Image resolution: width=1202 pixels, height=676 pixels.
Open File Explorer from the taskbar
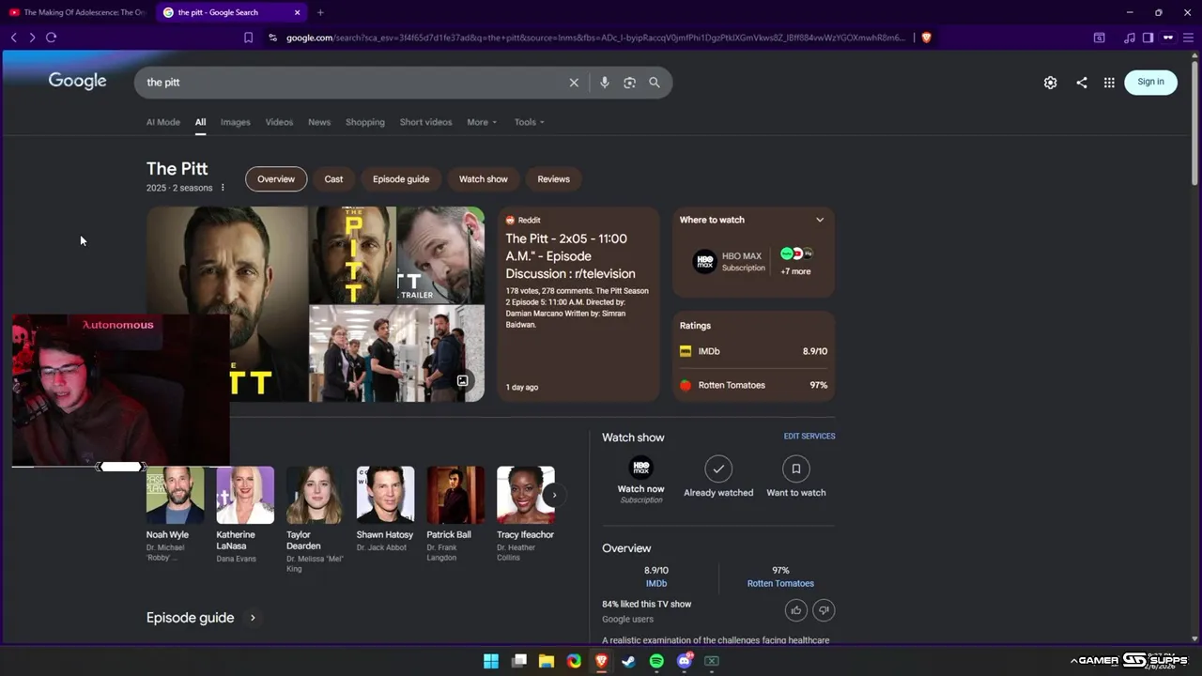[x=547, y=661]
